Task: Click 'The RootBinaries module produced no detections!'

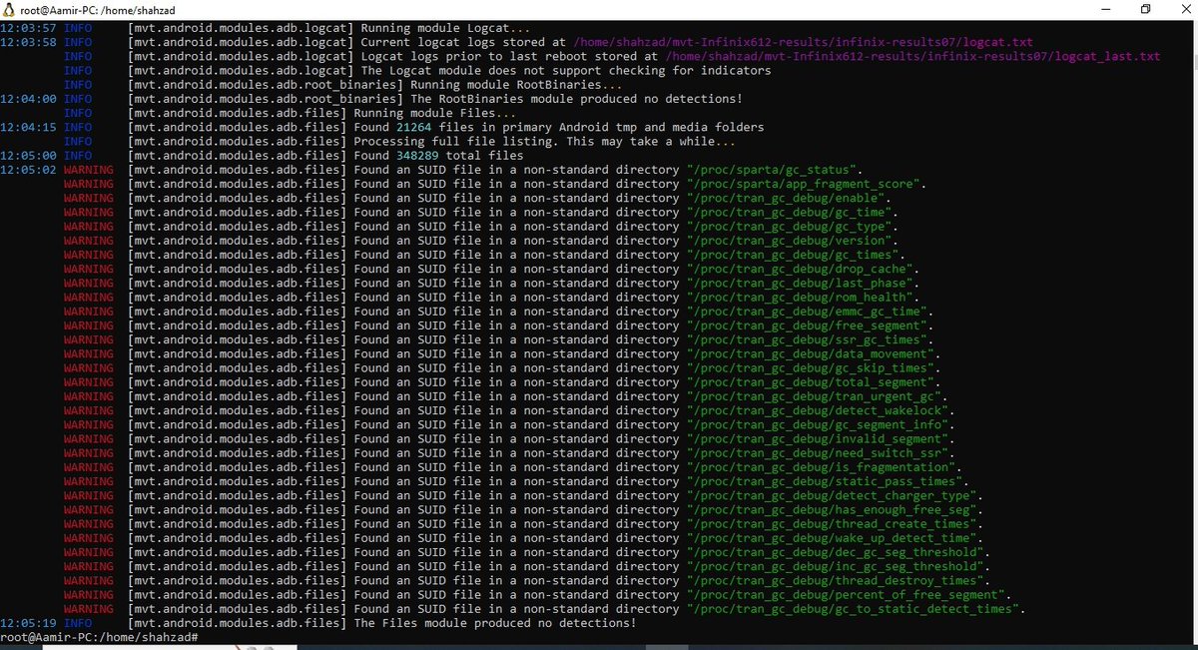Action: 576,99
